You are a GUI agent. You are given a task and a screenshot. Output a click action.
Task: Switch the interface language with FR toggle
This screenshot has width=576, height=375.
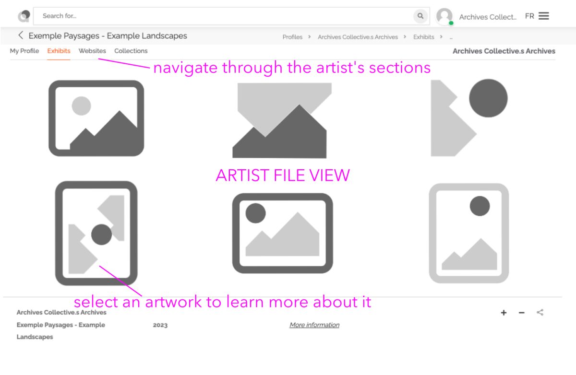pos(529,16)
